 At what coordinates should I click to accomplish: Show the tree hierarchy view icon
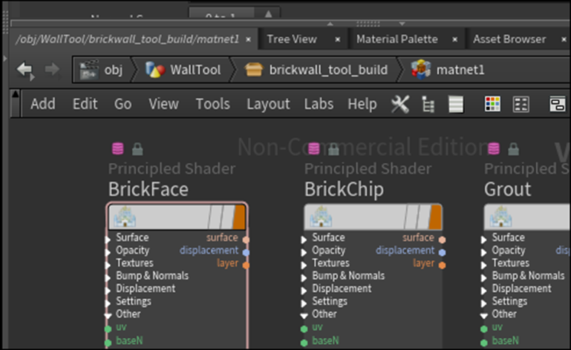428,105
